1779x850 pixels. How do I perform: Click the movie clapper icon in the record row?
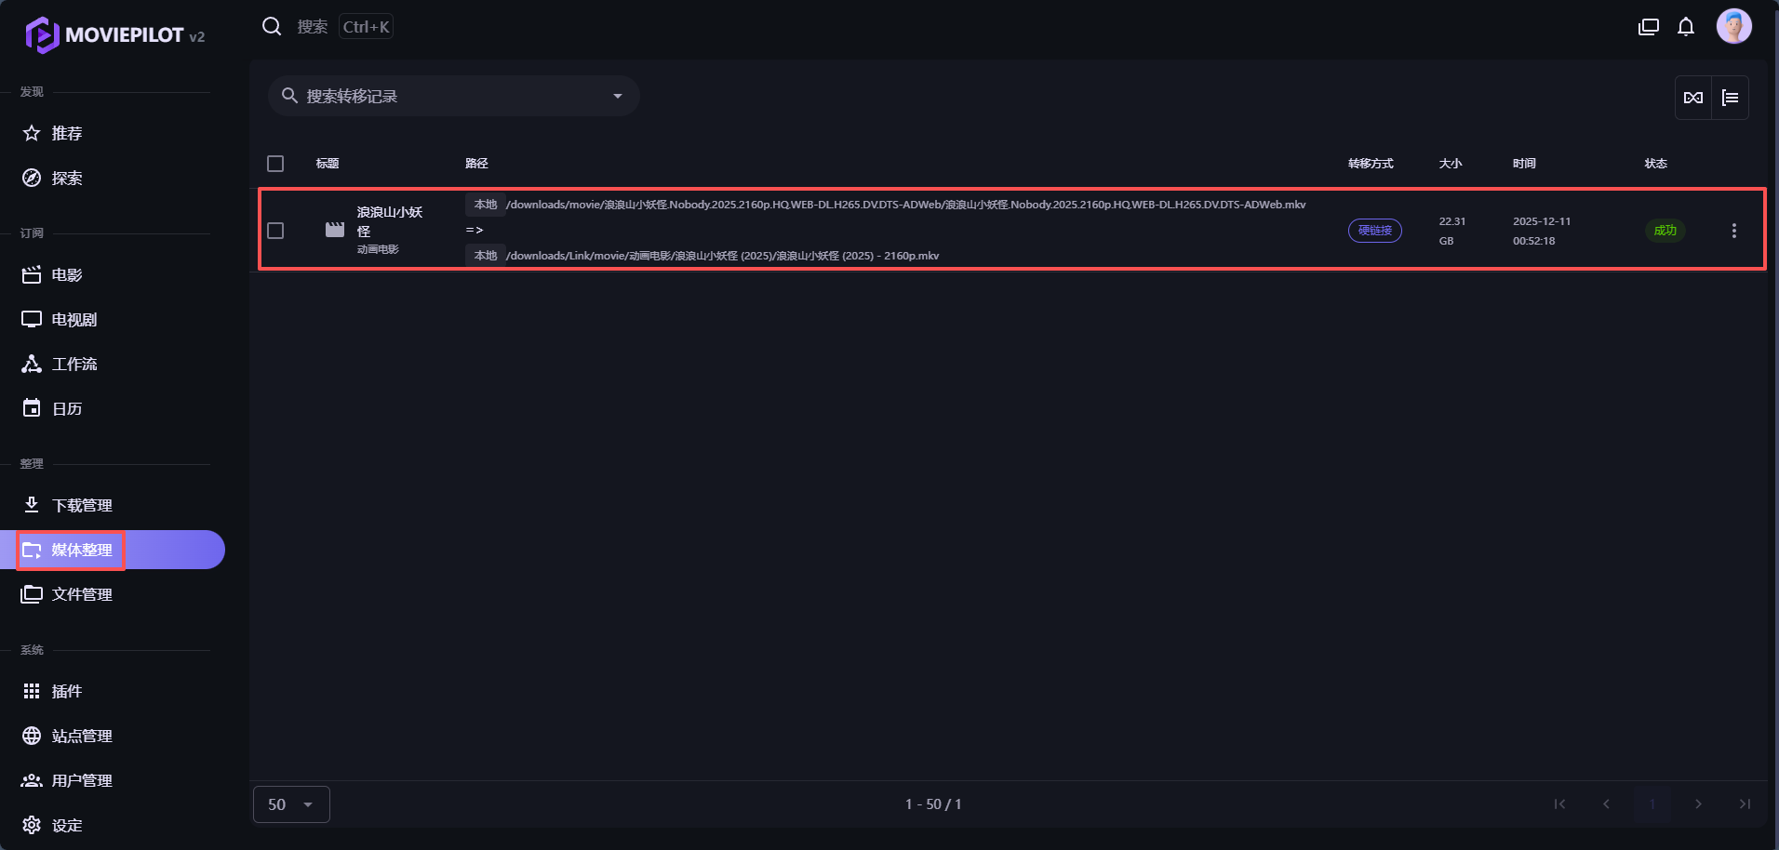tap(335, 230)
